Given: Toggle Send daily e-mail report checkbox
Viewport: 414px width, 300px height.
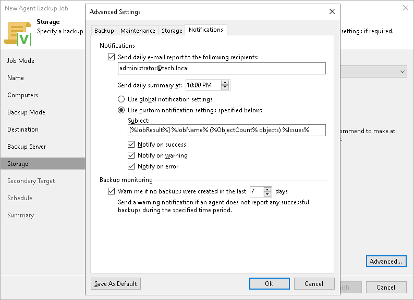Looking at the screenshot, I should (112, 57).
